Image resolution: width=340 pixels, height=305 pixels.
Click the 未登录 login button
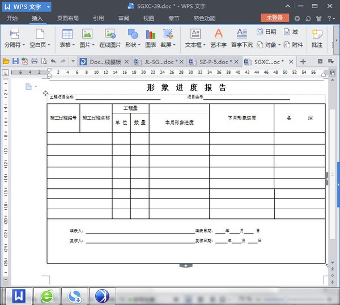point(274,18)
